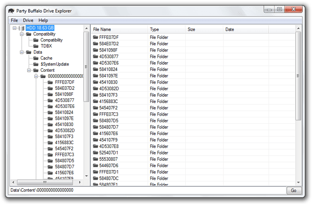Collapse the HDD 18.63 GB tree node
Image resolution: width=312 pixels, height=204 pixels.
click(x=15, y=28)
